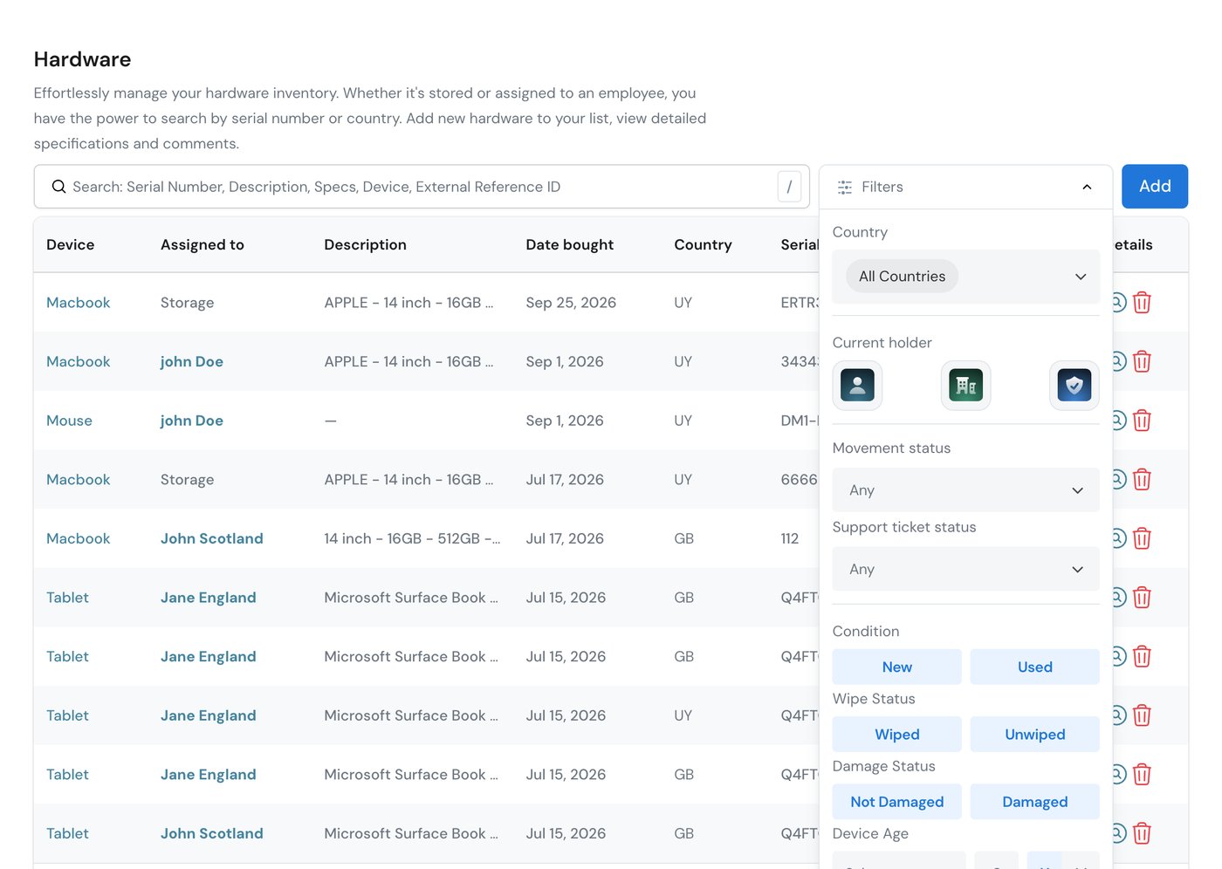Toggle the Unwiped status filter
The height and width of the screenshot is (869, 1222).
click(1034, 735)
